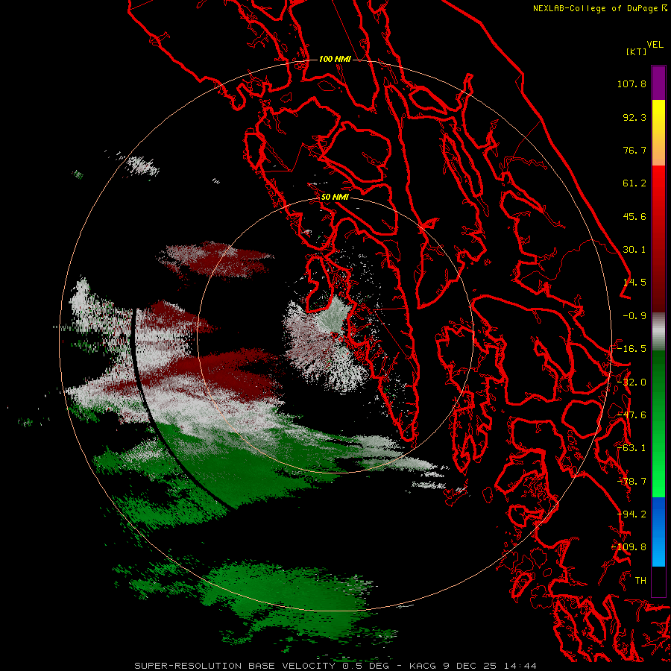Image resolution: width=671 pixels, height=671 pixels.
Task: Select the 92.3 velocity scale label
Action: (634, 117)
